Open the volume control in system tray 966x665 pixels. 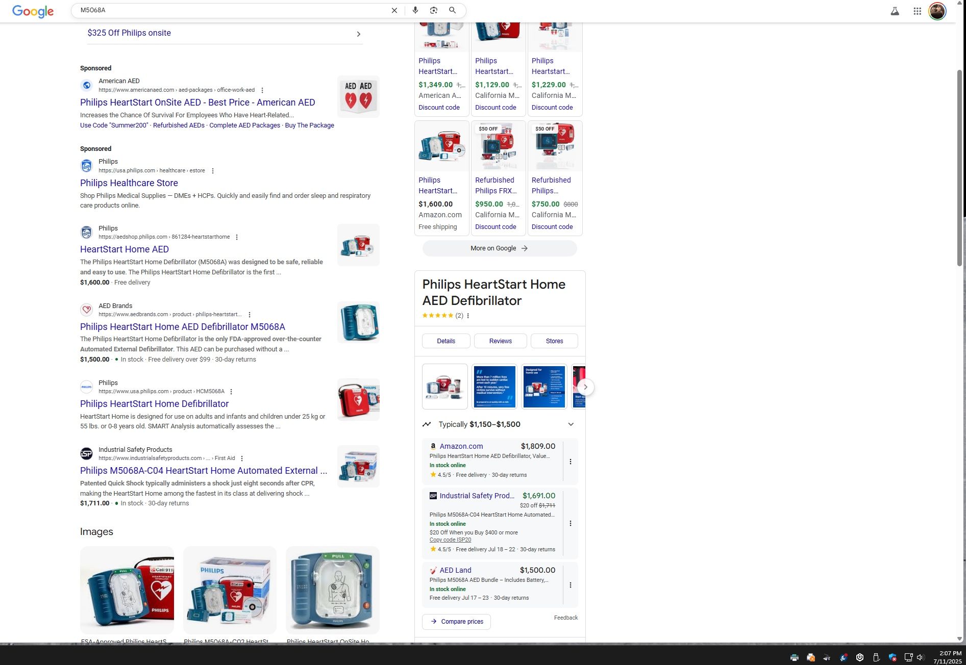tap(920, 657)
